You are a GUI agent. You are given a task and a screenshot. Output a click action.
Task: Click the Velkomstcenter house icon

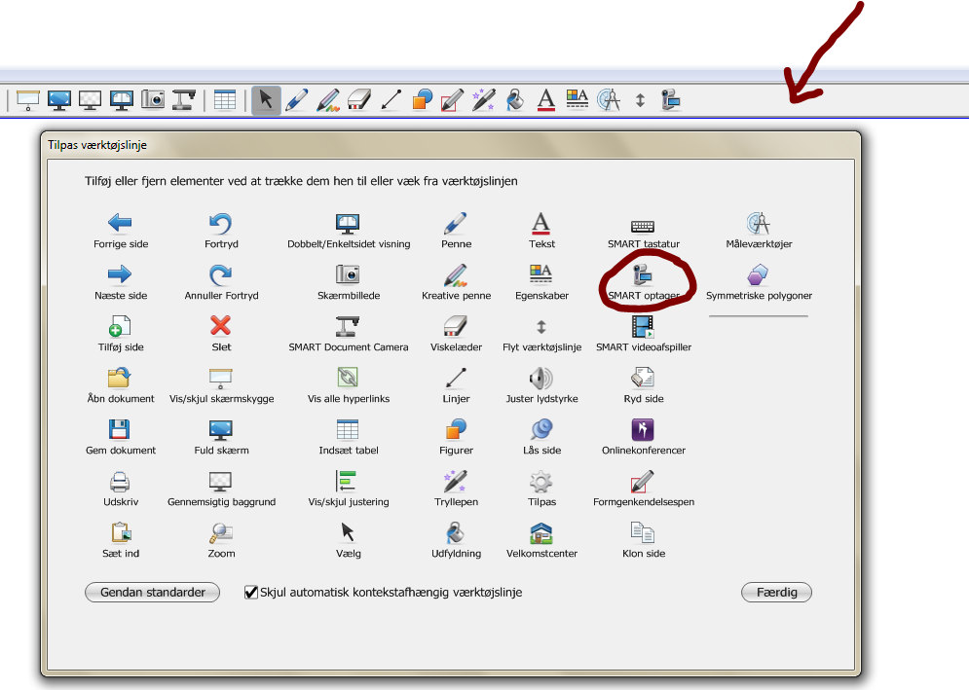pos(540,532)
